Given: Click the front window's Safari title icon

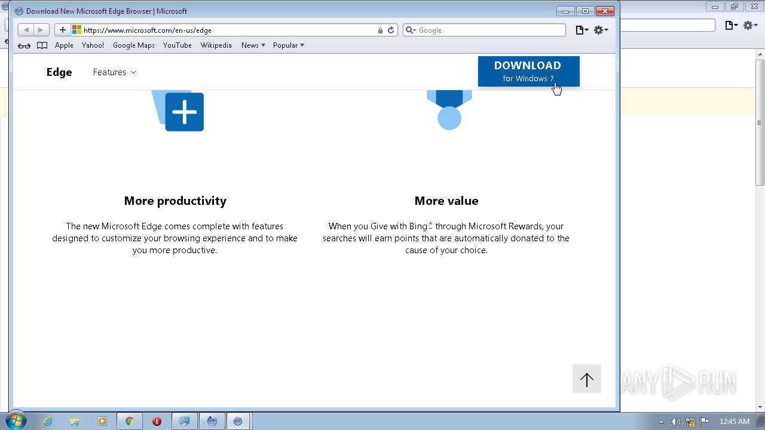Looking at the screenshot, I should coord(19,11).
